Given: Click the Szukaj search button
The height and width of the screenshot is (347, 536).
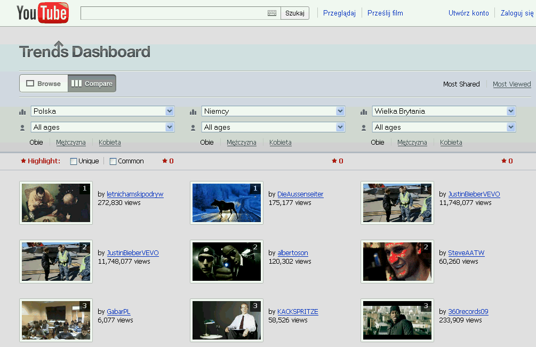Looking at the screenshot, I should [294, 13].
